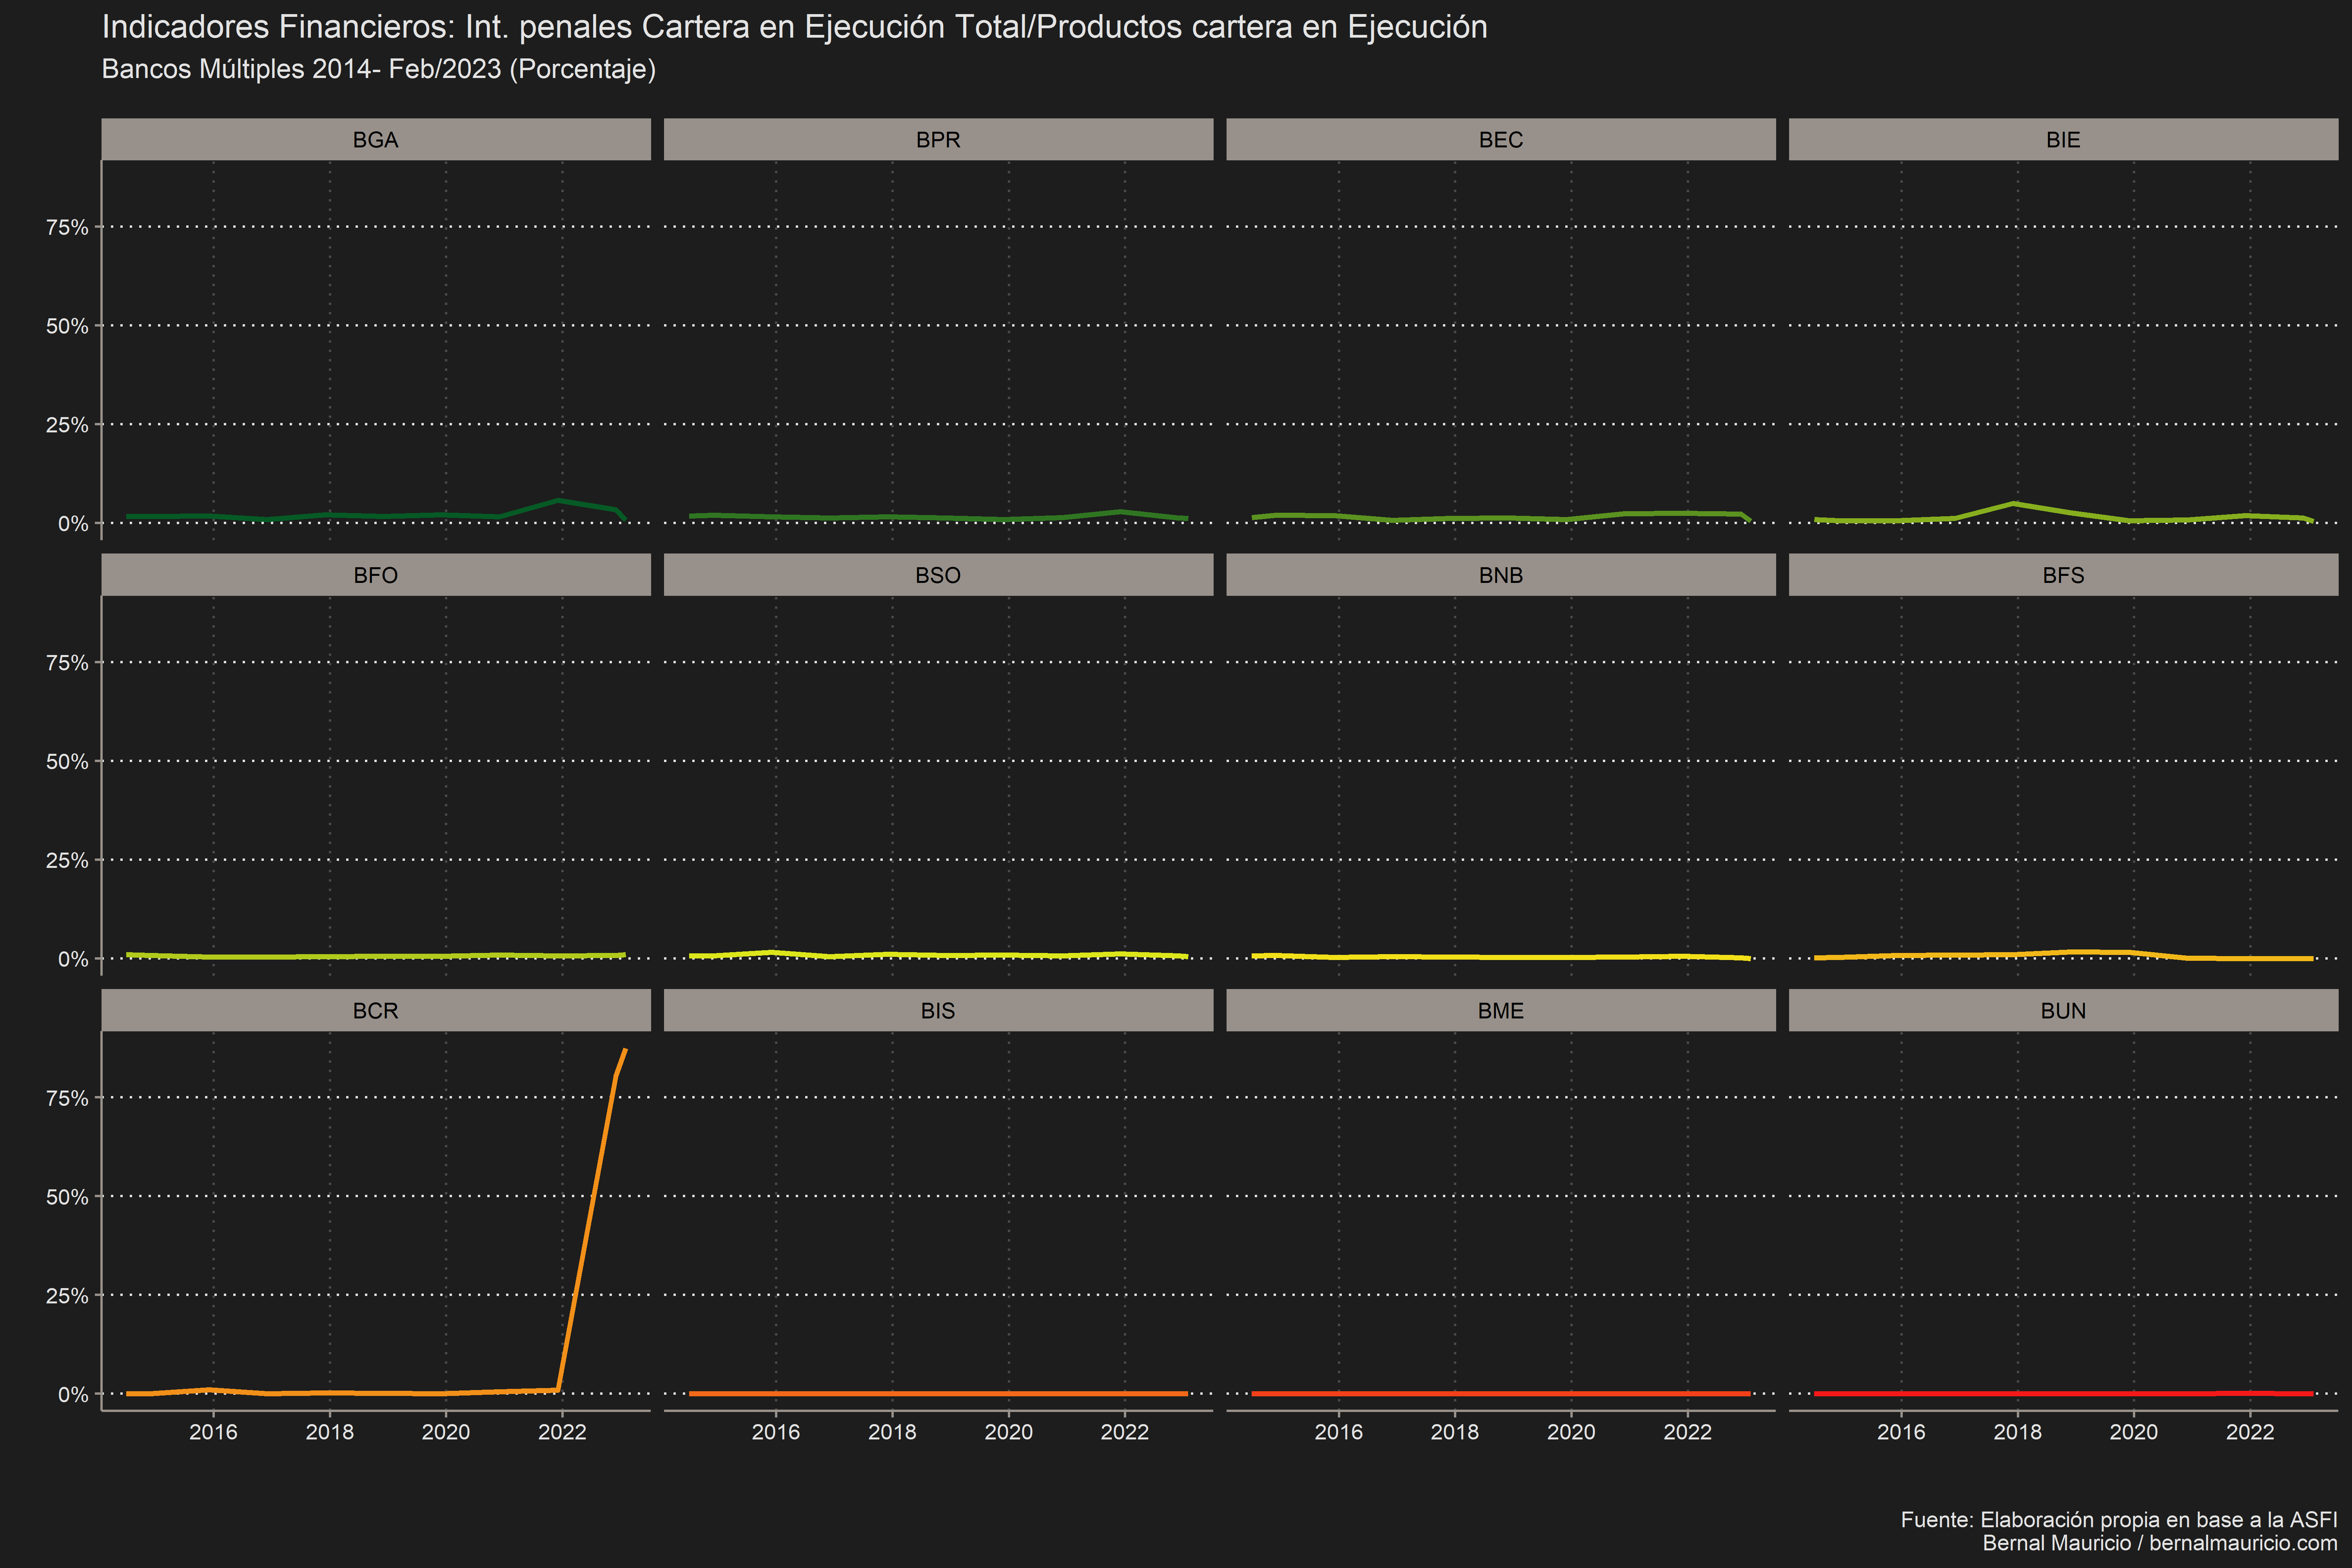Click the 2020 x-axis label under BUN
This screenshot has width=2352, height=1568.
click(x=2134, y=1432)
